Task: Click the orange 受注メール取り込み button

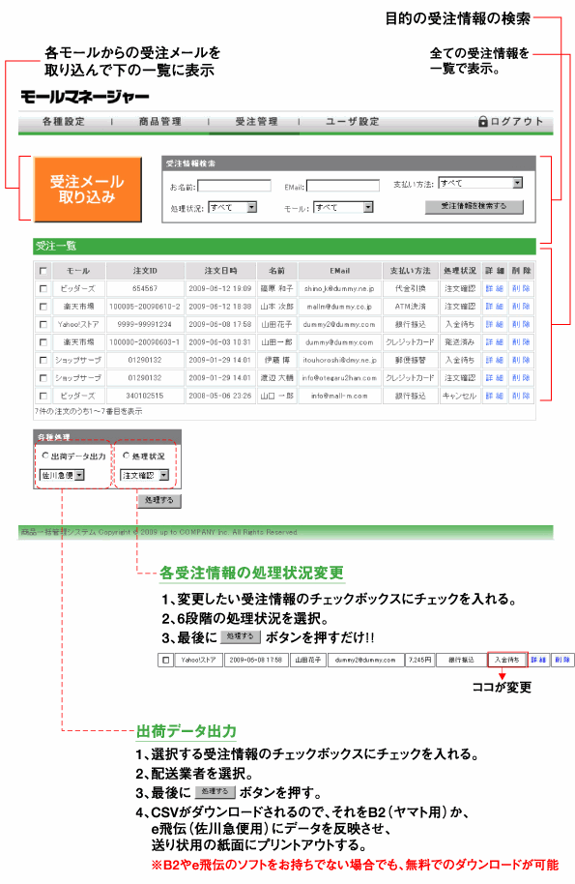Action: tap(87, 189)
